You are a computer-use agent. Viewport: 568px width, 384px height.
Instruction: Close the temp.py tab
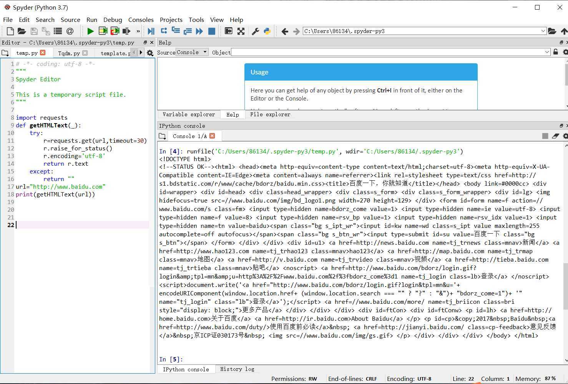click(43, 53)
